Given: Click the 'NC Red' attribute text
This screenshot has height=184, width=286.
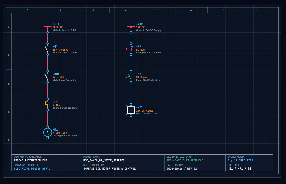Looking at the screenshot, I should click(x=140, y=50).
